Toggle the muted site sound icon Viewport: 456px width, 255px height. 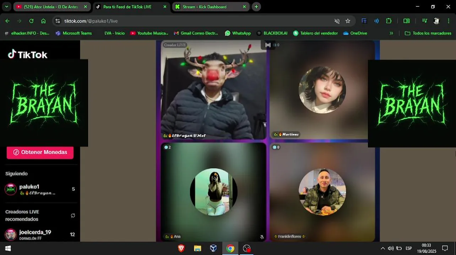[337, 21]
